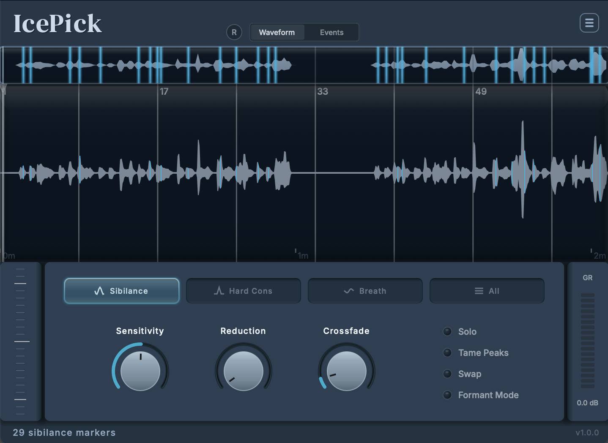This screenshot has height=443, width=608.
Task: Switch to the Events view tab
Action: pos(331,32)
